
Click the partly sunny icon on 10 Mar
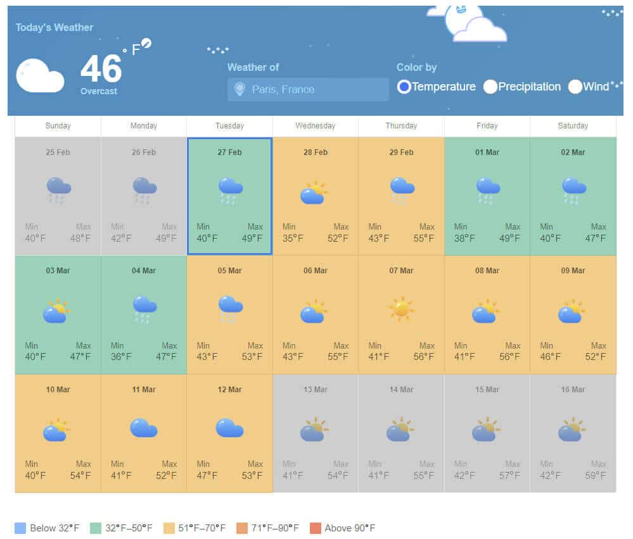click(x=57, y=430)
